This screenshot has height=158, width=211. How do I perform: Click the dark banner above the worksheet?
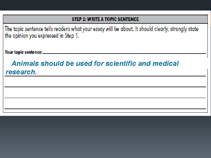105,5
